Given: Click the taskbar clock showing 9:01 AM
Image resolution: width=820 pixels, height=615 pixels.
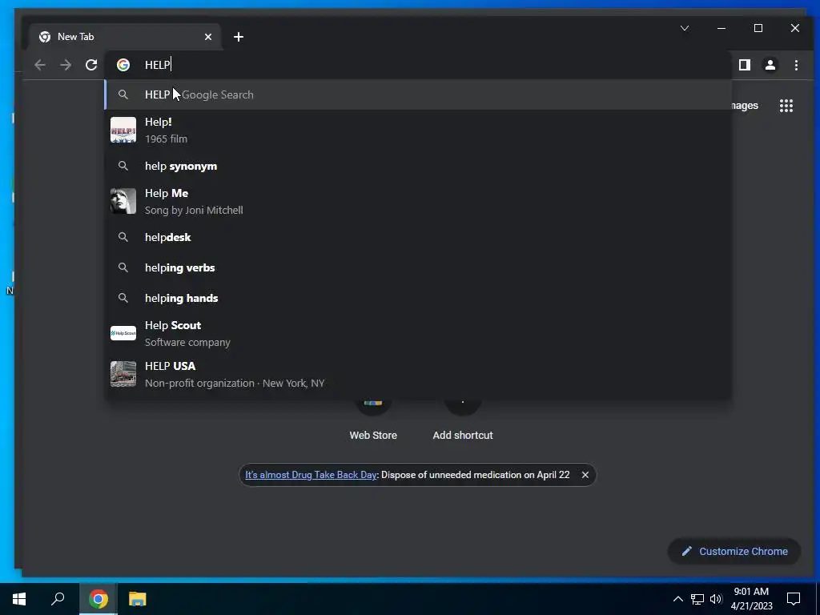Looking at the screenshot, I should 751,599.
